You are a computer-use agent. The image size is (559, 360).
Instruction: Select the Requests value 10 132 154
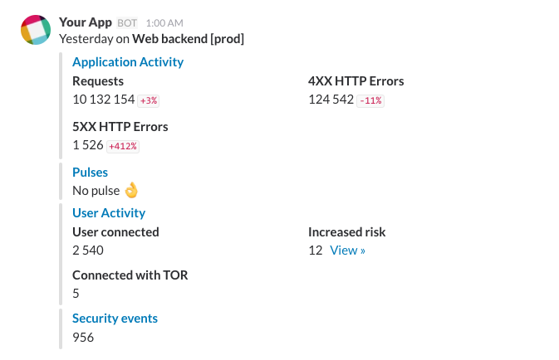coord(103,100)
